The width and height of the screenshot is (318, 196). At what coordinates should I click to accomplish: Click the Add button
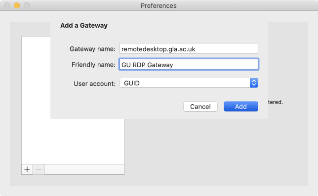[x=241, y=107]
